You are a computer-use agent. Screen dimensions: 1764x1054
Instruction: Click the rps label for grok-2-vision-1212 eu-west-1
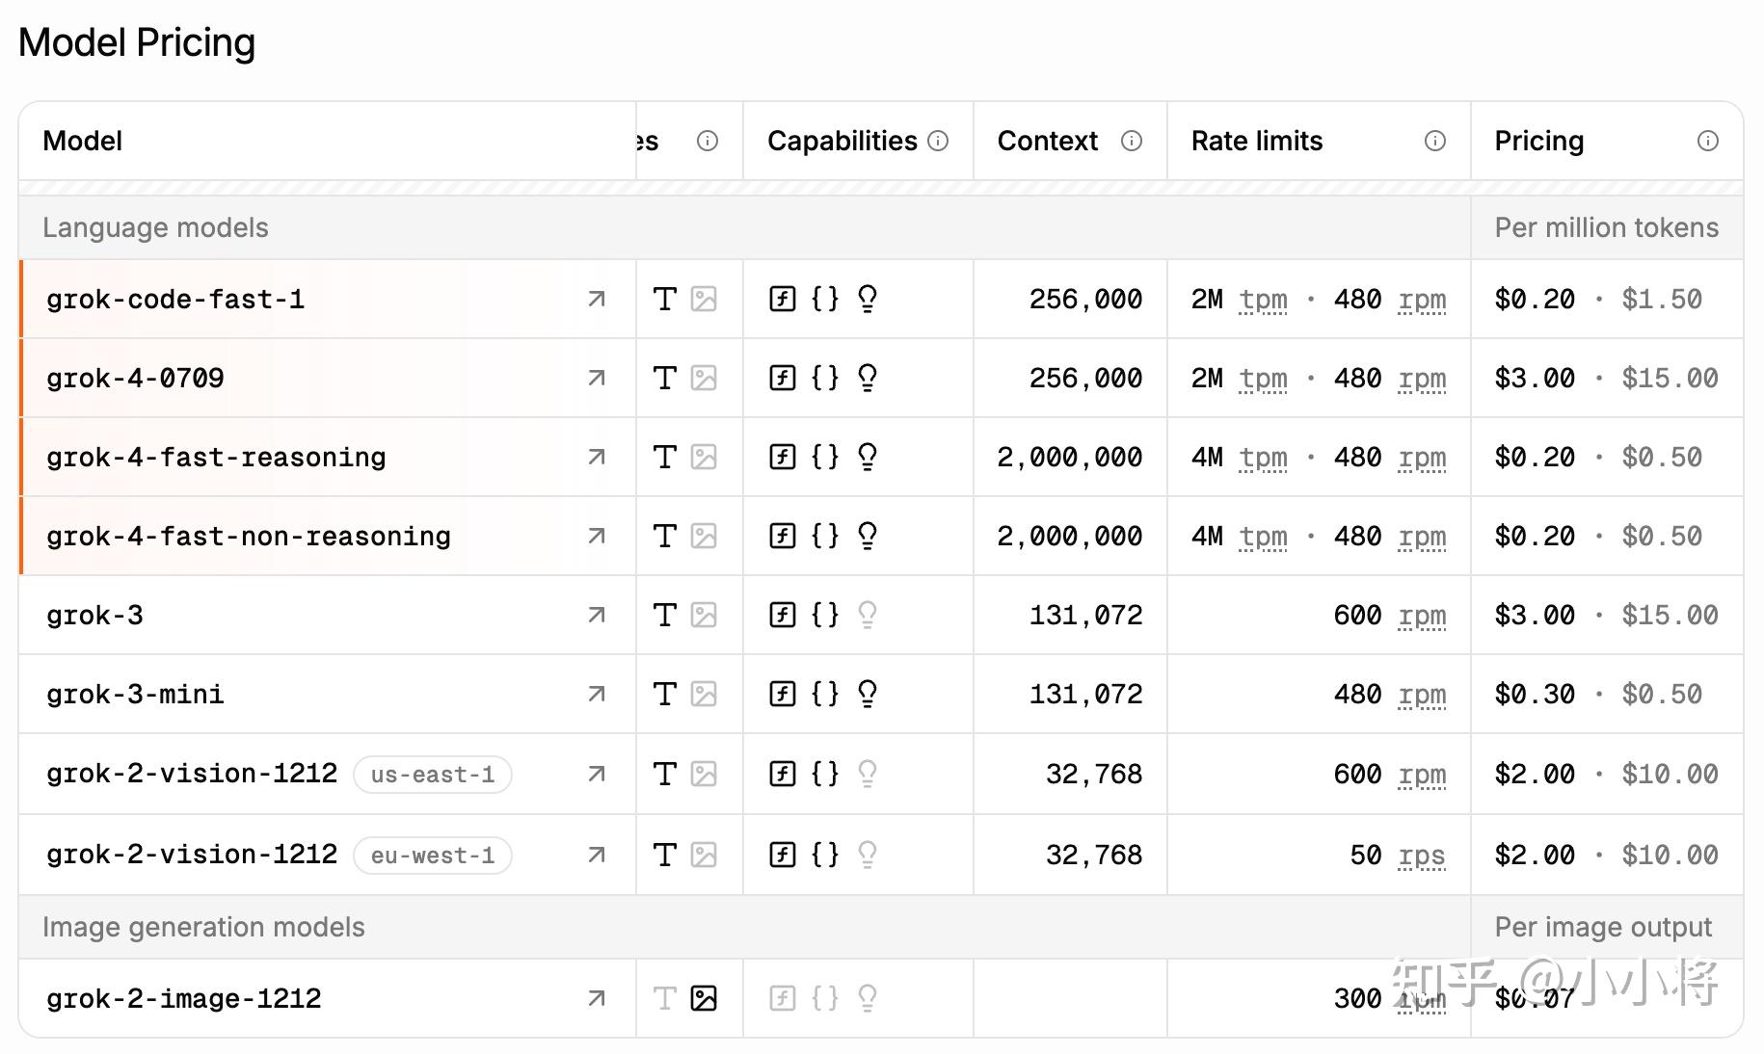[x=1422, y=856]
